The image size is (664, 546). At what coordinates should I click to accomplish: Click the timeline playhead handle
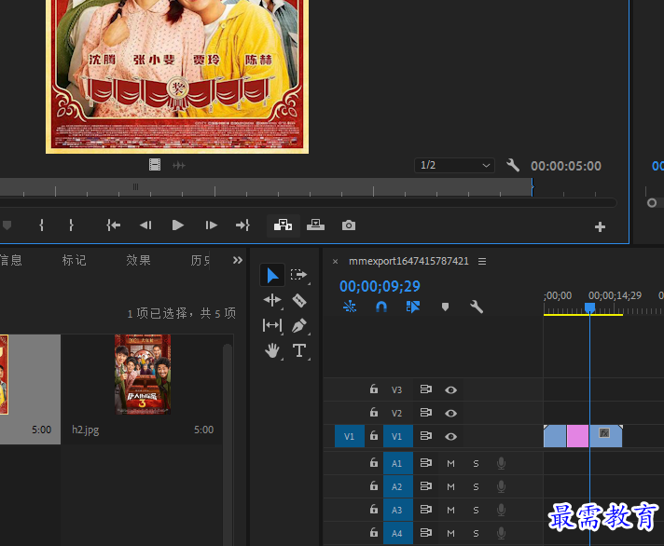click(589, 307)
